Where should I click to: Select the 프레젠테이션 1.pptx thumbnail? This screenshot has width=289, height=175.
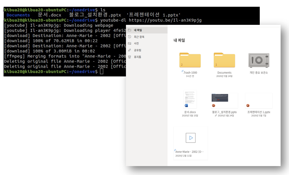[x=259, y=100]
